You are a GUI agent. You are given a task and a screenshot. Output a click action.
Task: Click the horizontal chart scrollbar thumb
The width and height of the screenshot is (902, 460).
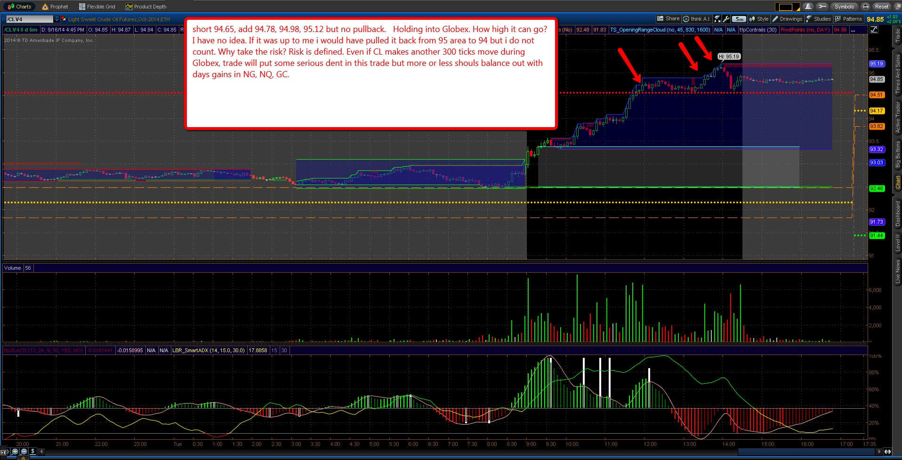point(807,452)
